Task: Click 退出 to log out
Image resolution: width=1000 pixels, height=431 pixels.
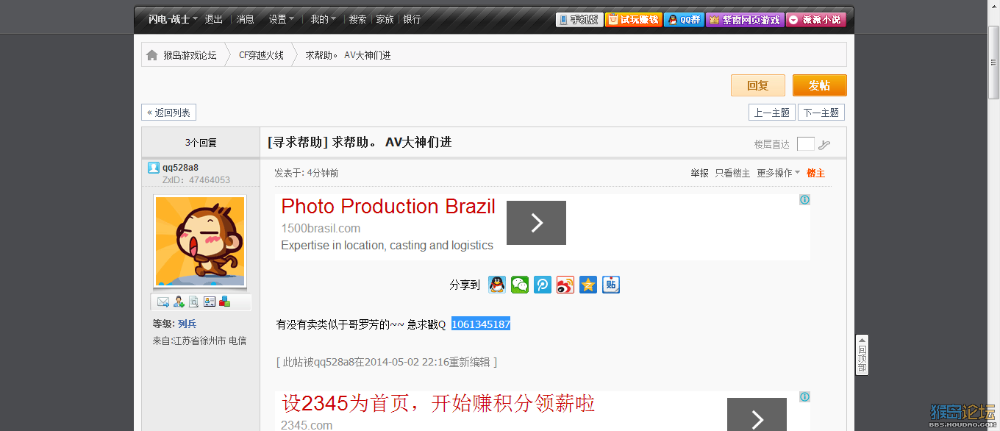Action: coord(214,19)
